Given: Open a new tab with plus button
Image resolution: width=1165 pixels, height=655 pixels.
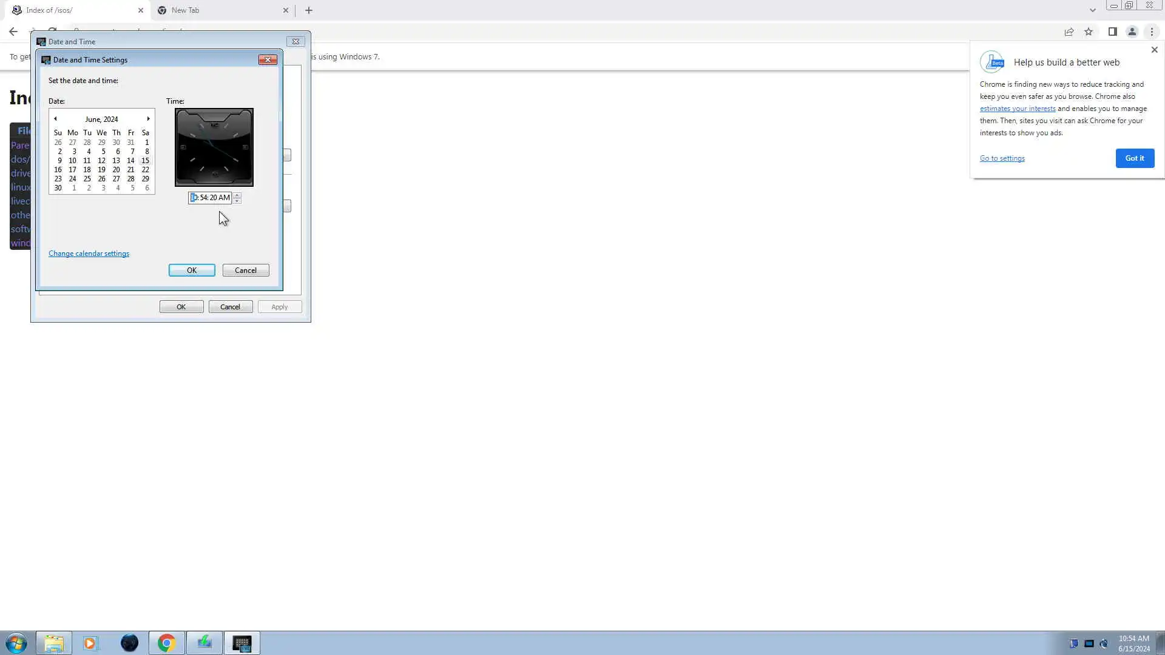Looking at the screenshot, I should point(309,10).
